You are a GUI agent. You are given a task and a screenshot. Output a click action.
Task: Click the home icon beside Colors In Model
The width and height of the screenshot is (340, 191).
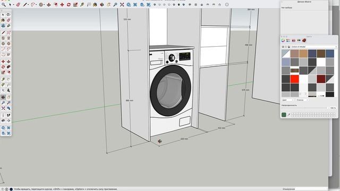coord(288,47)
